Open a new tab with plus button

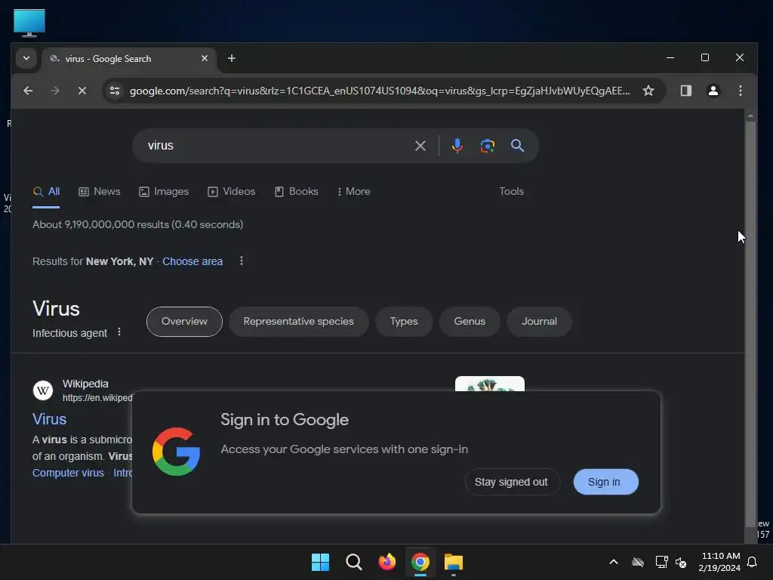click(x=232, y=58)
